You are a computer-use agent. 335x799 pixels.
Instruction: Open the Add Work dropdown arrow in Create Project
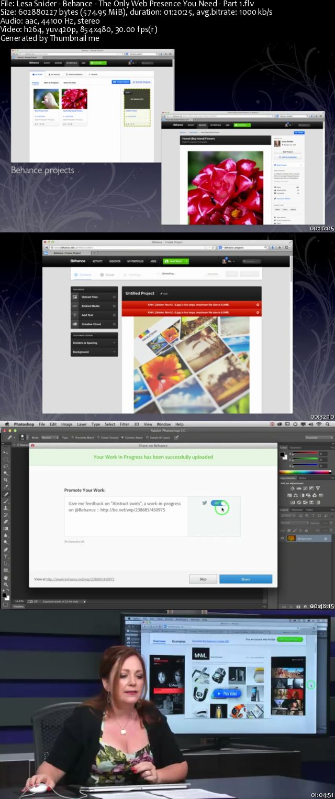pos(186,261)
